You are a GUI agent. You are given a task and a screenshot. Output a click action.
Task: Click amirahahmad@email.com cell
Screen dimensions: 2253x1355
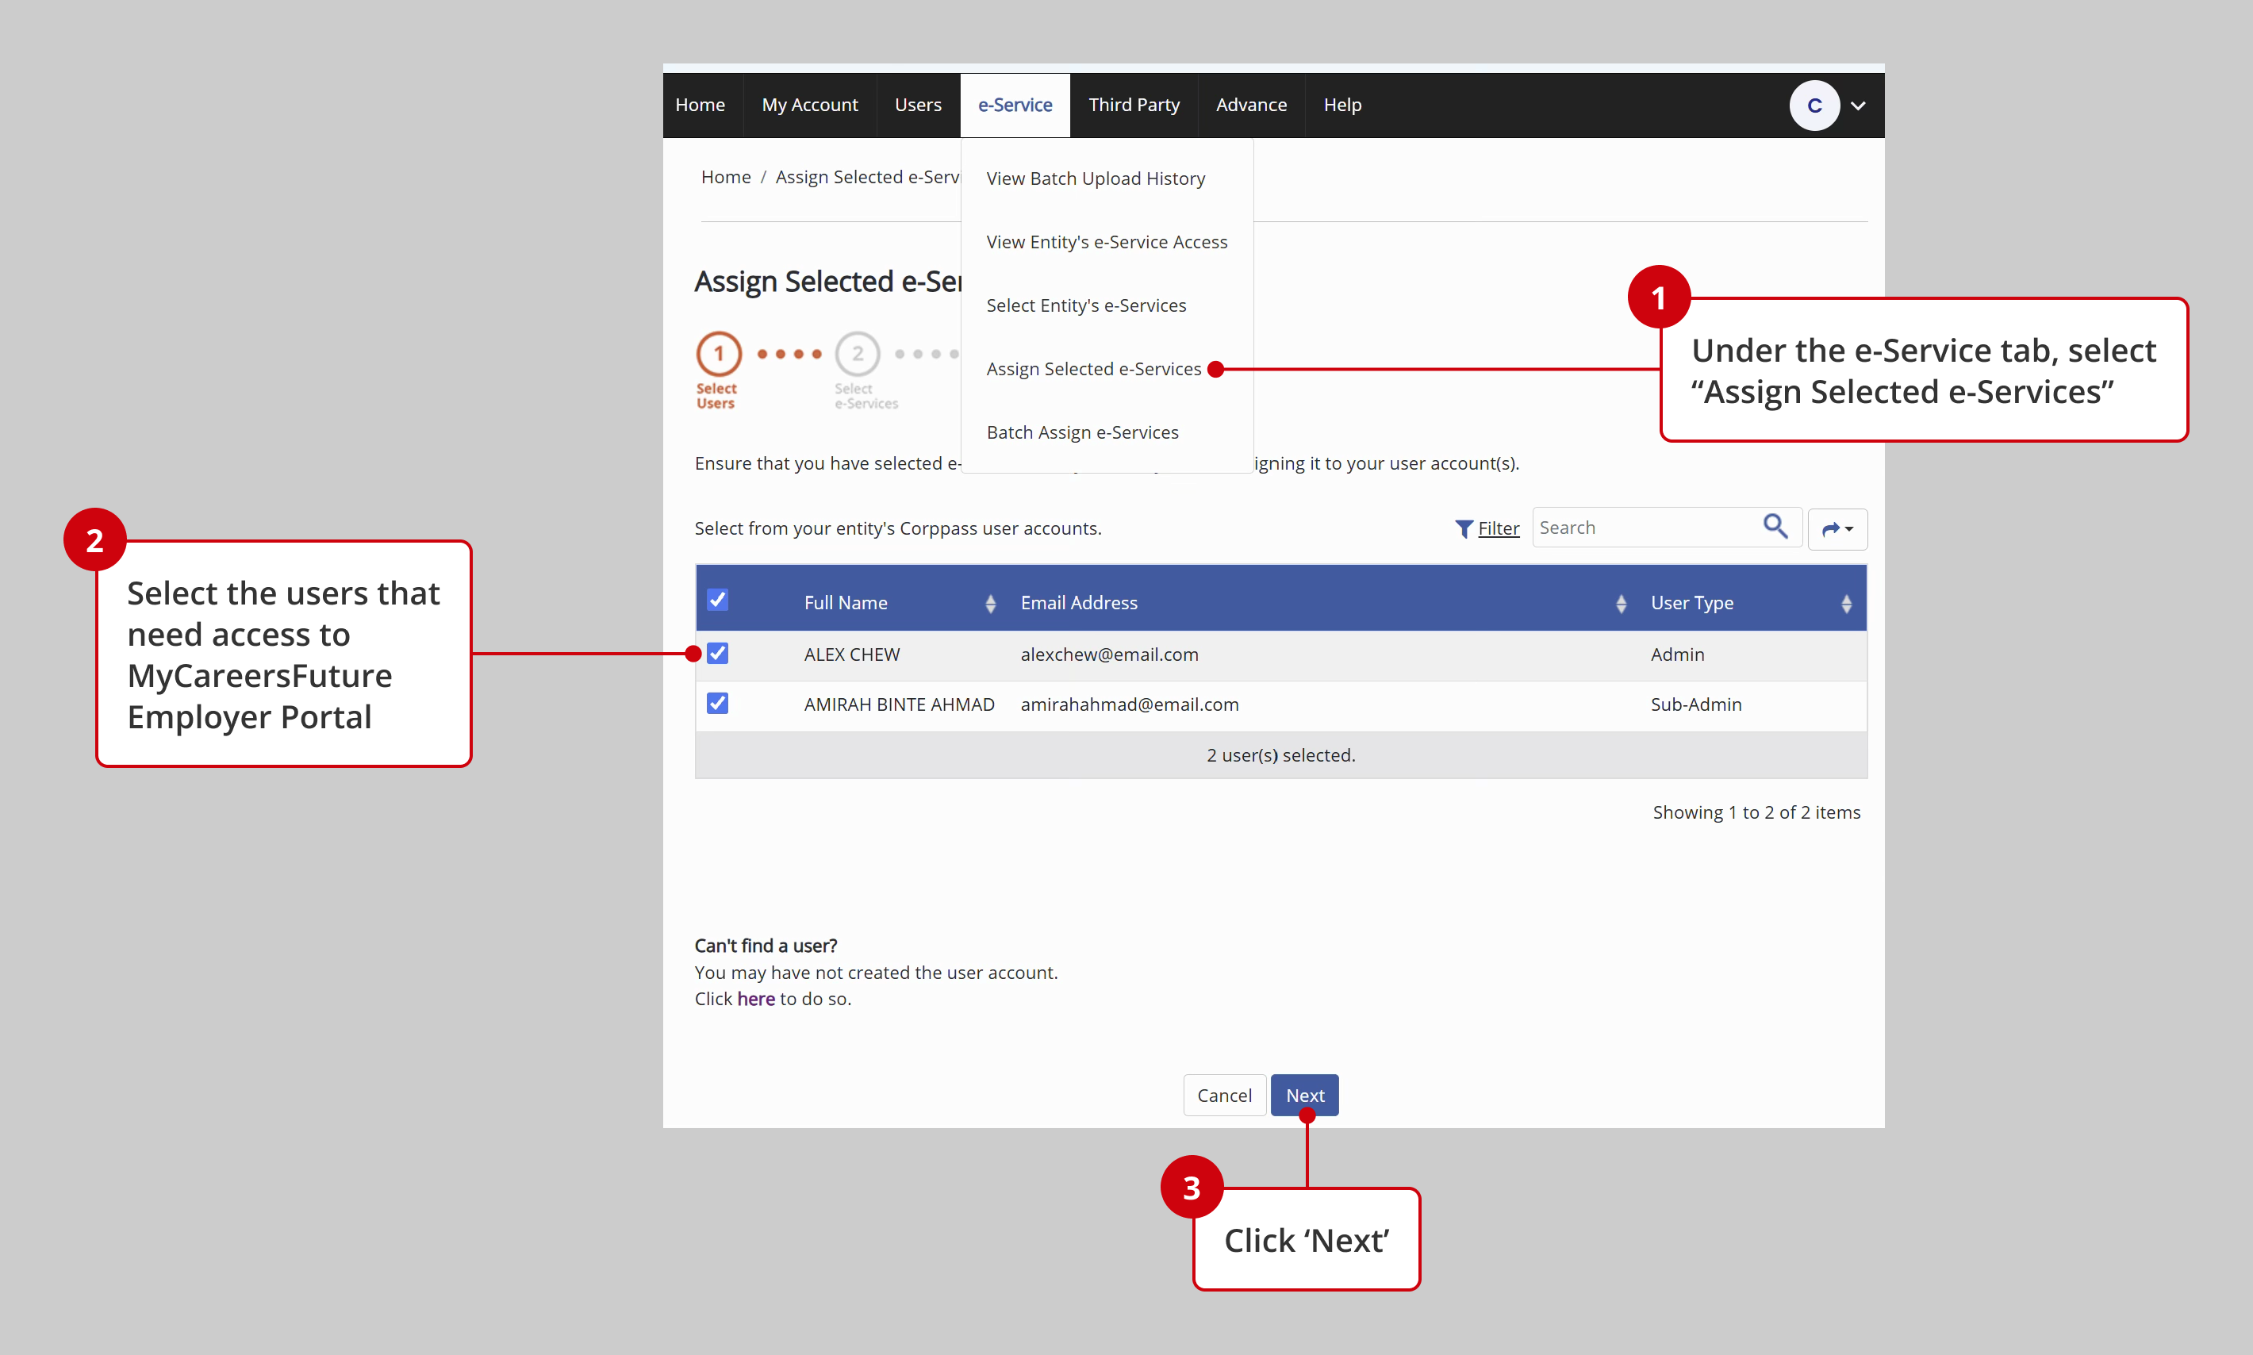(1129, 705)
